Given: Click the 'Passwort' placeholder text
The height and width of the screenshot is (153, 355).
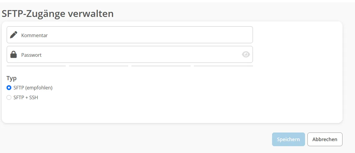Looking at the screenshot, I should click(x=32, y=55).
